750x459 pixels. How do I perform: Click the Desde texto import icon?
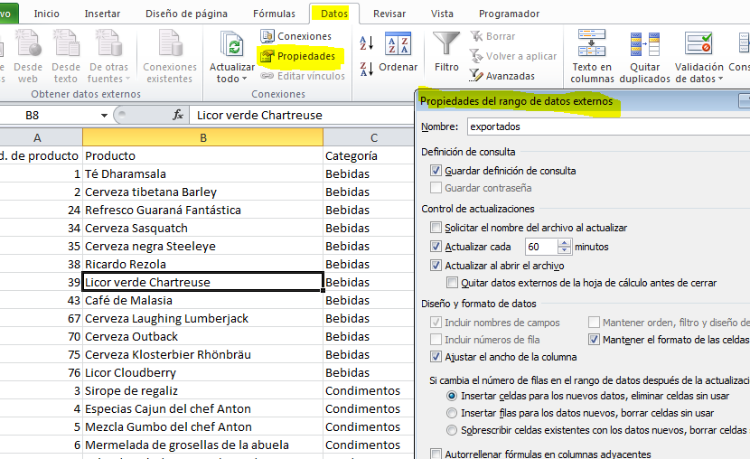66,44
